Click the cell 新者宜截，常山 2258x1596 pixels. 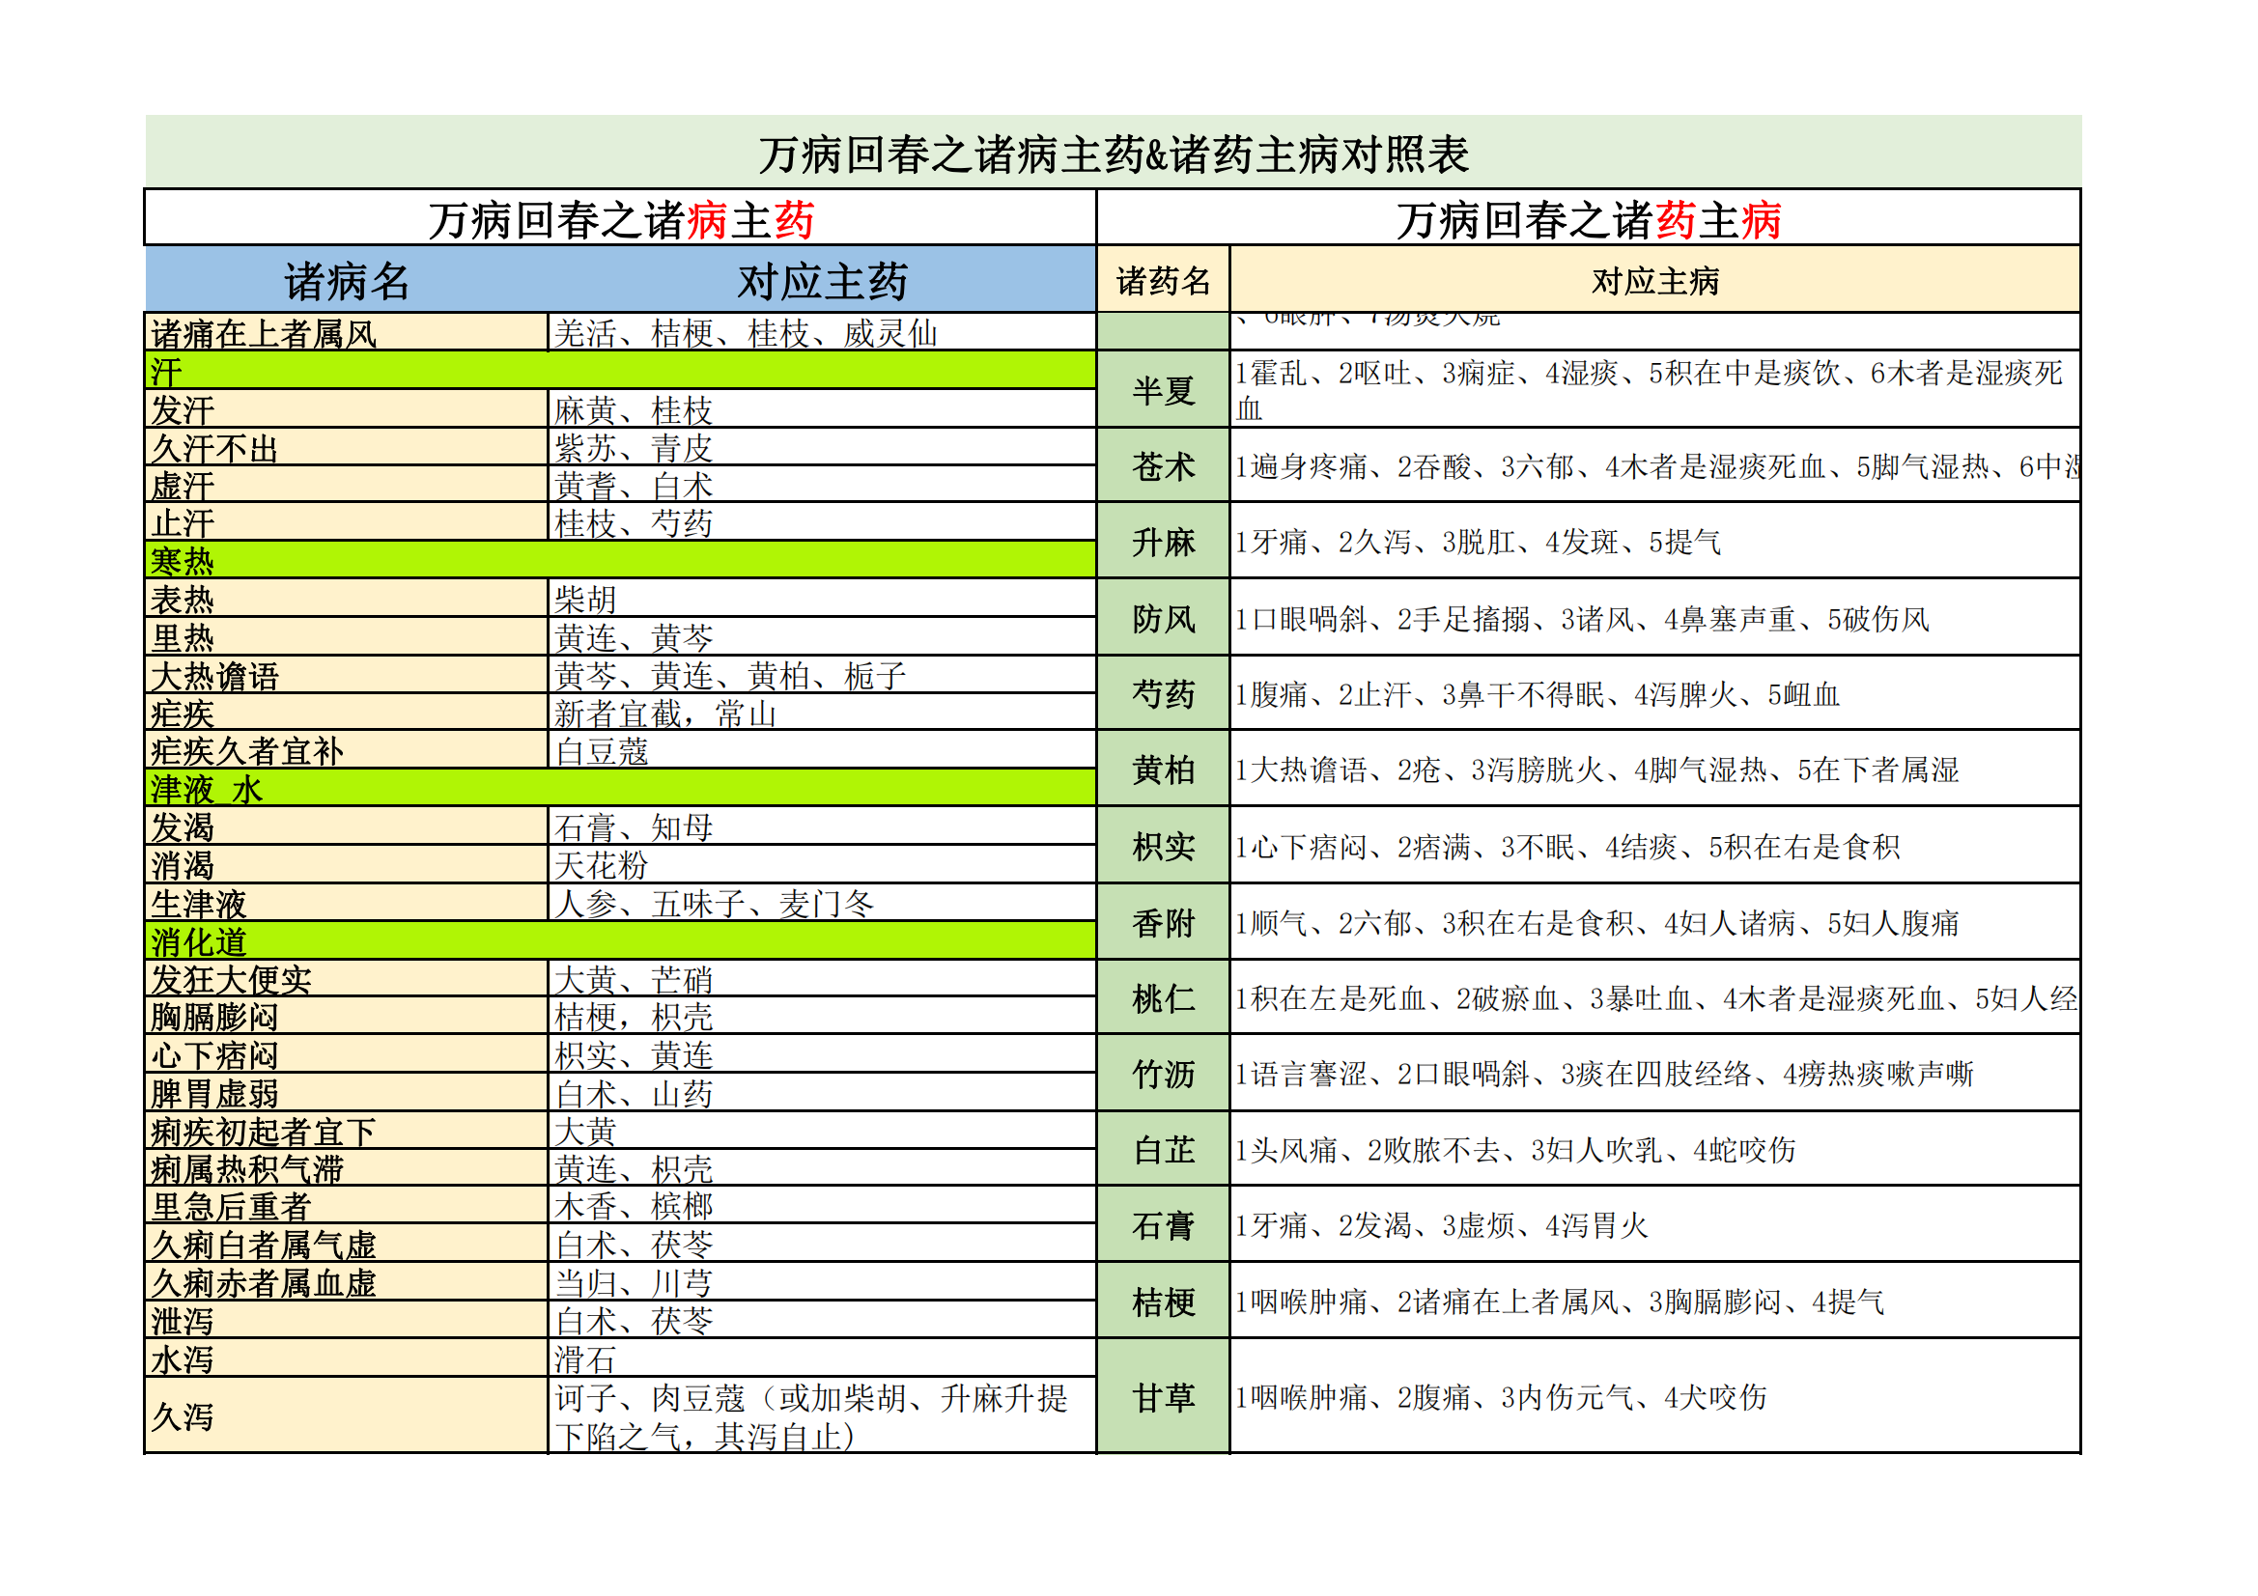pyautogui.click(x=822, y=713)
